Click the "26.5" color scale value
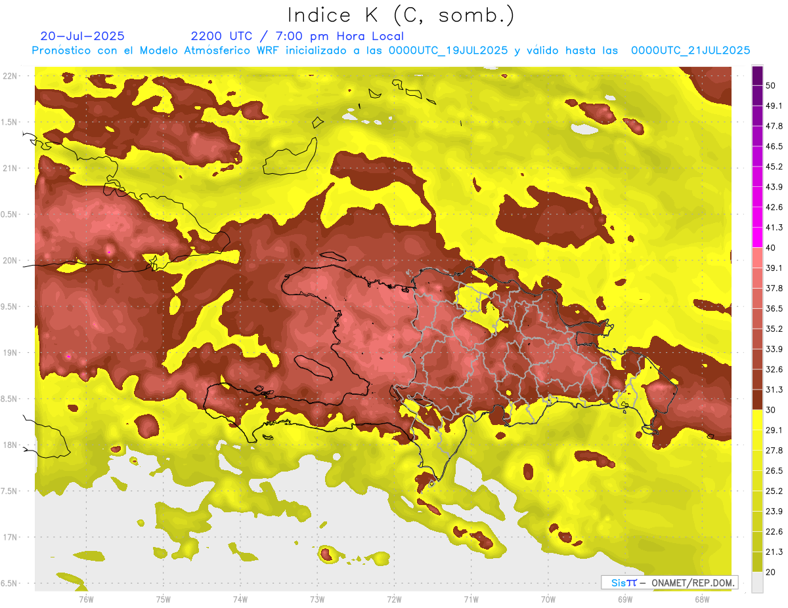Screen dimensions: 788x608 (x=775, y=471)
